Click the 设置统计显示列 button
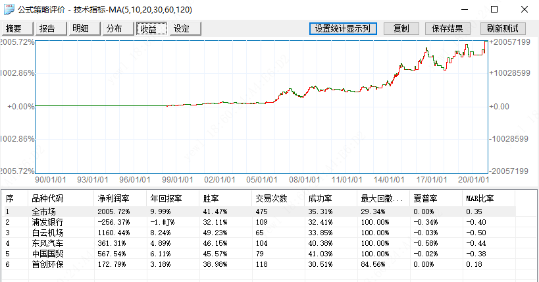 coord(343,28)
